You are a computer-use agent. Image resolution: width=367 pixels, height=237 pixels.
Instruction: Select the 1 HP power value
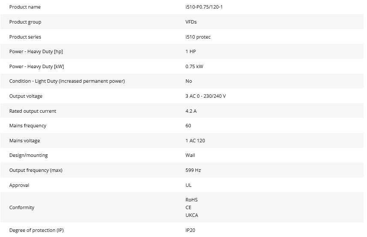[191, 52]
